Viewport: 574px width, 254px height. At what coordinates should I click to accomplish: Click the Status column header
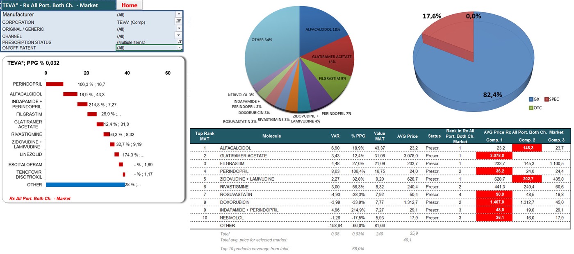tap(434, 136)
